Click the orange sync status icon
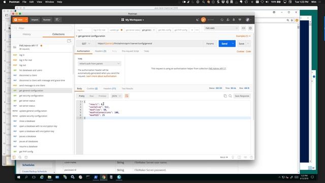325x183 pixels. click(203, 20)
